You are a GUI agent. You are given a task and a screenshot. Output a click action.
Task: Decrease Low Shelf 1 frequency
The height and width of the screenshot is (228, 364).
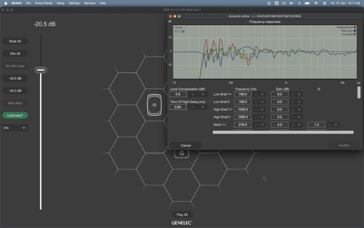pos(256,94)
